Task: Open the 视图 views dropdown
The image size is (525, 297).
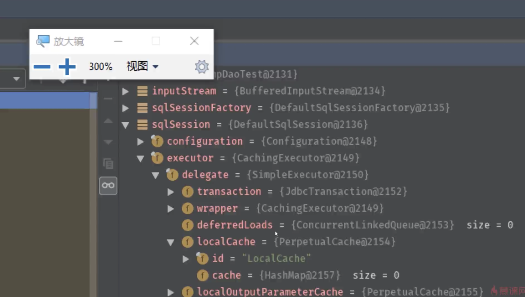Action: point(142,66)
